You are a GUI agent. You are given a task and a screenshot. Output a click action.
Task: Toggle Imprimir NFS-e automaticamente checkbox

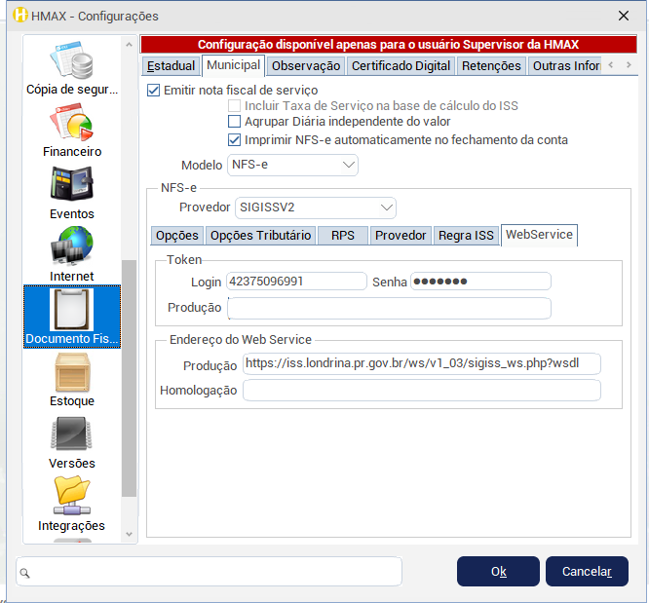pyautogui.click(x=234, y=139)
